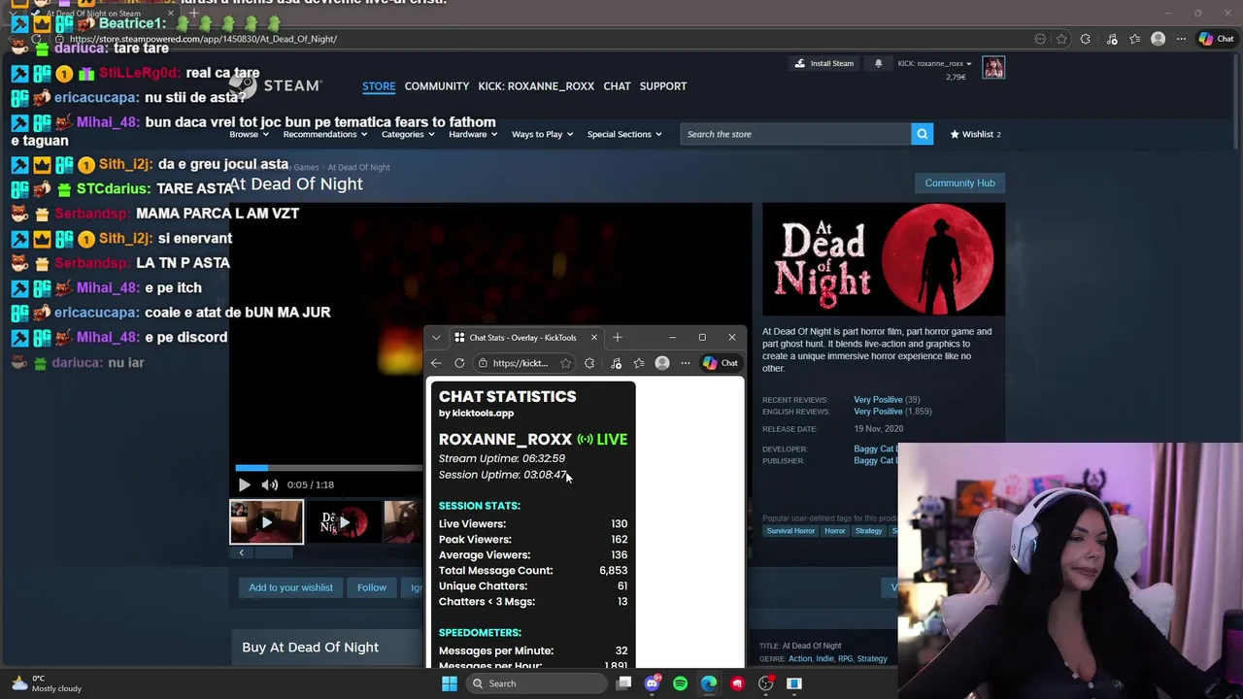This screenshot has width=1243, height=699.
Task: Click the Survival Horror tag
Action: pos(790,531)
